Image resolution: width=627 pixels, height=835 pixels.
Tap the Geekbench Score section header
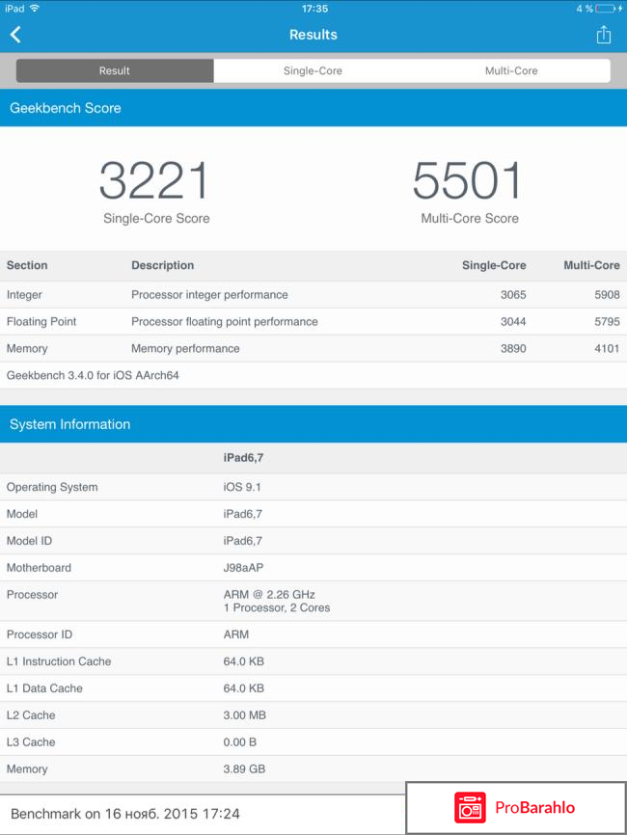click(66, 108)
